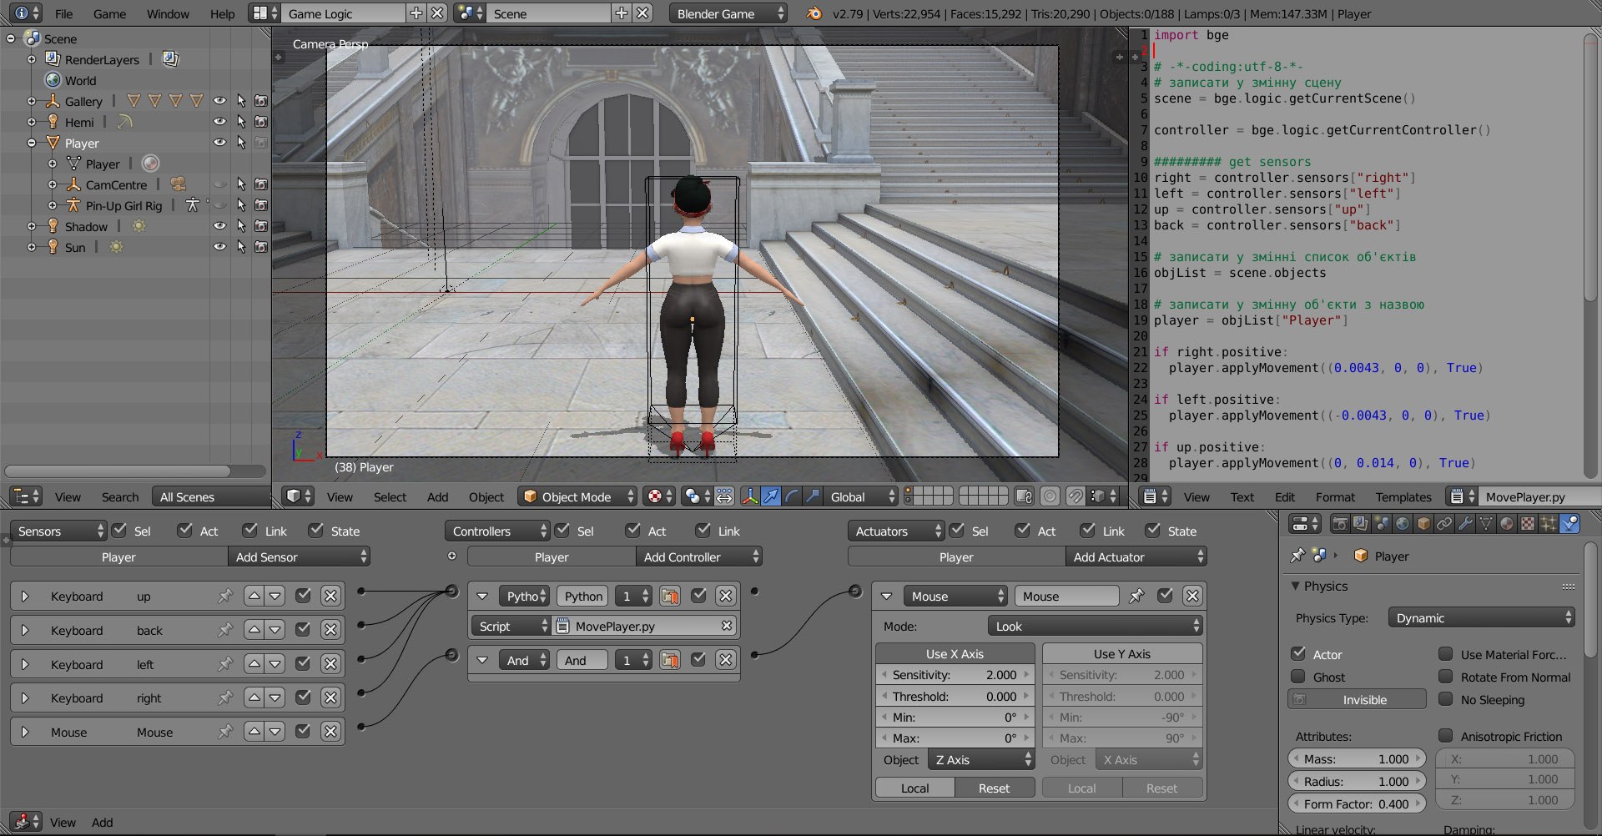Toggle the Sensors Sel checkbox

click(119, 531)
